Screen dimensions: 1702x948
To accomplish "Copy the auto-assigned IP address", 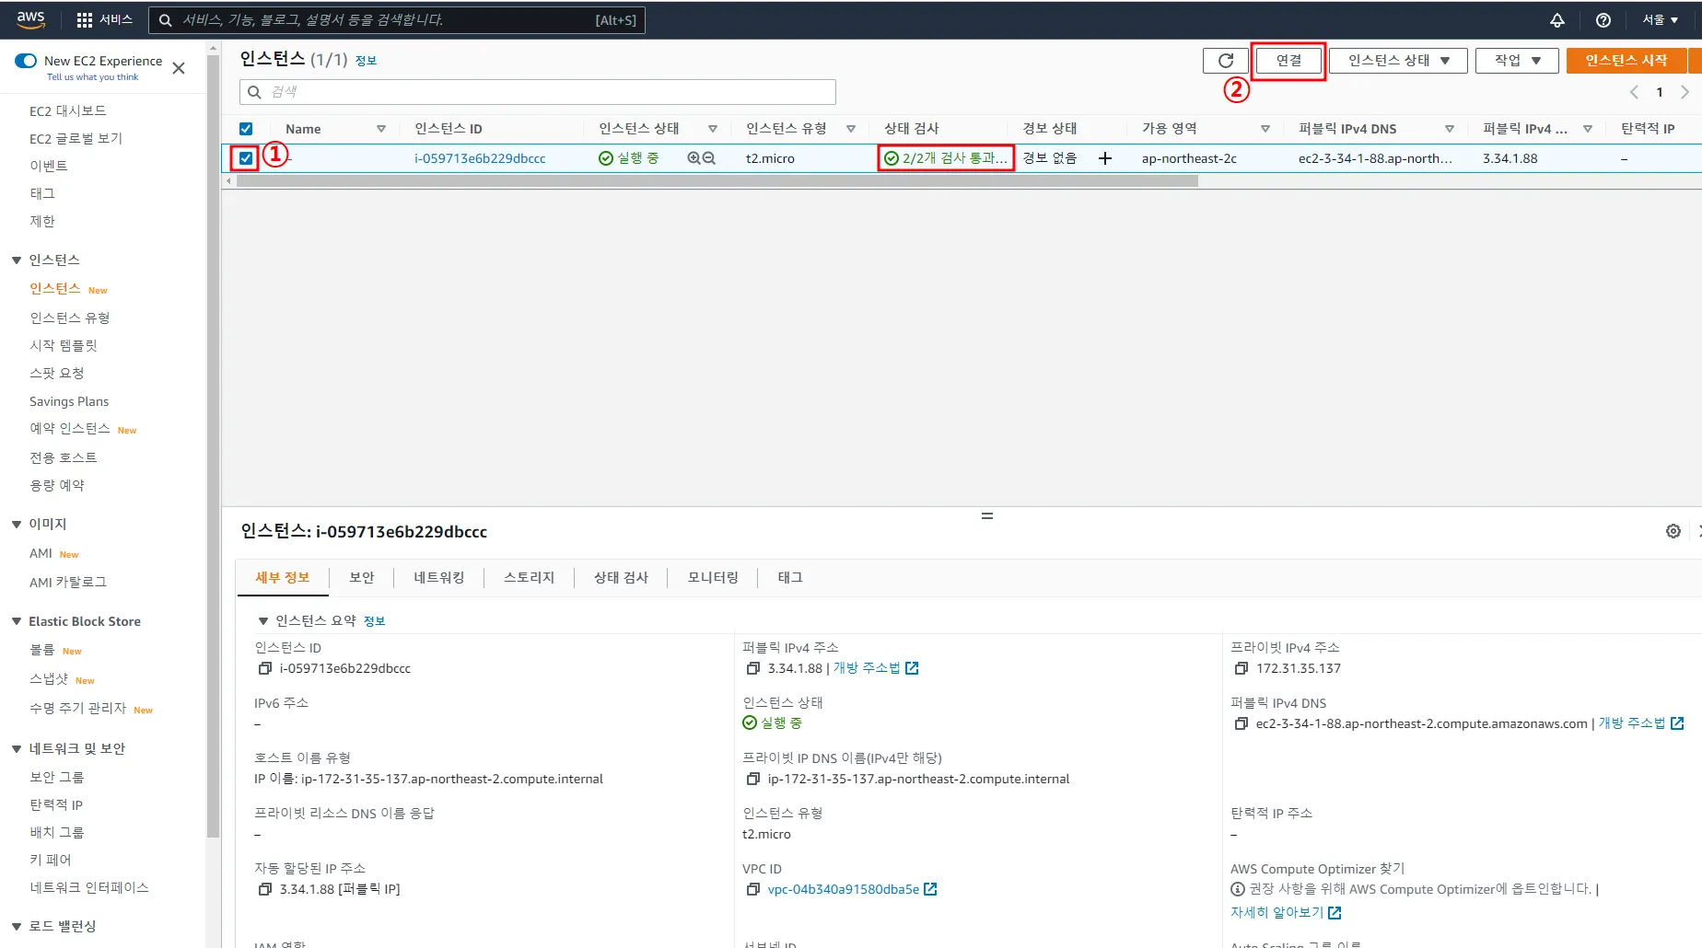I will tap(265, 889).
